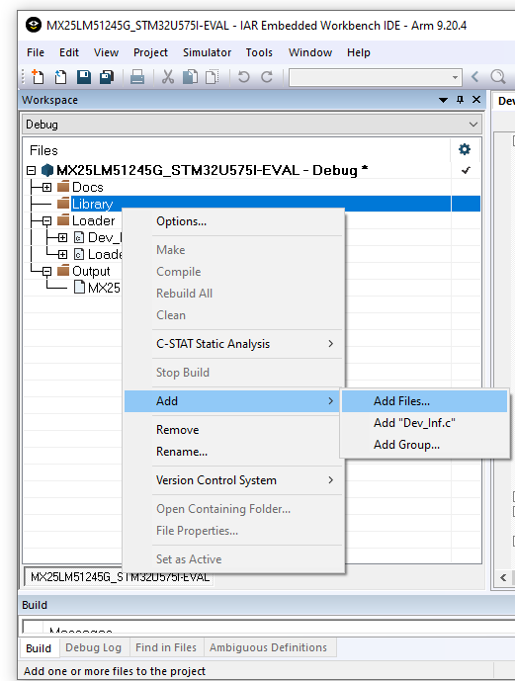Viewport: 515px width, 681px height.
Task: Click the editor horizontal scroll left arrow
Action: point(503,577)
